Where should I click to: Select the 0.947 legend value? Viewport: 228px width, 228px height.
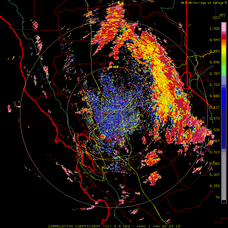[215, 40]
